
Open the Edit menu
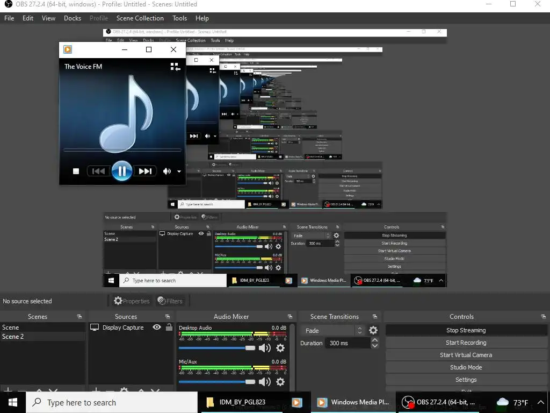(28, 18)
